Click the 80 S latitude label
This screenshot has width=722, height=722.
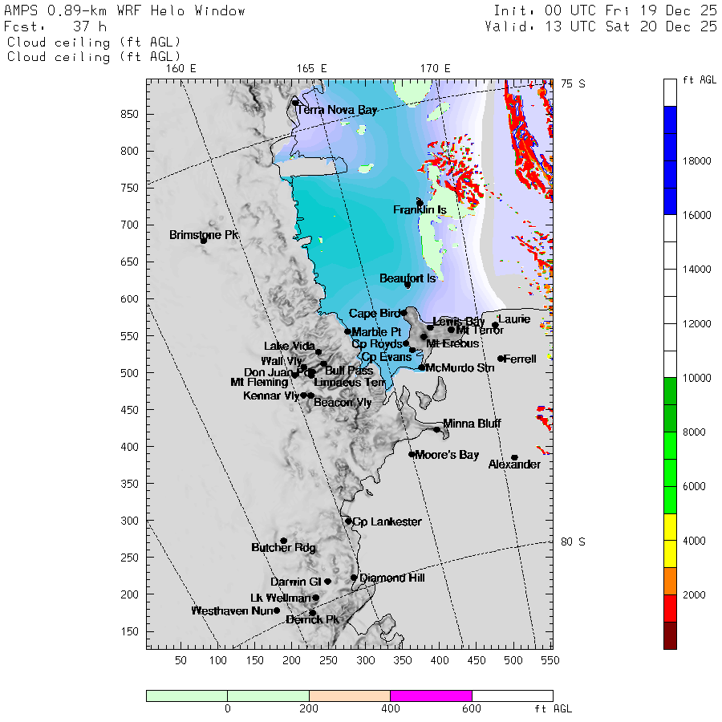coord(573,542)
